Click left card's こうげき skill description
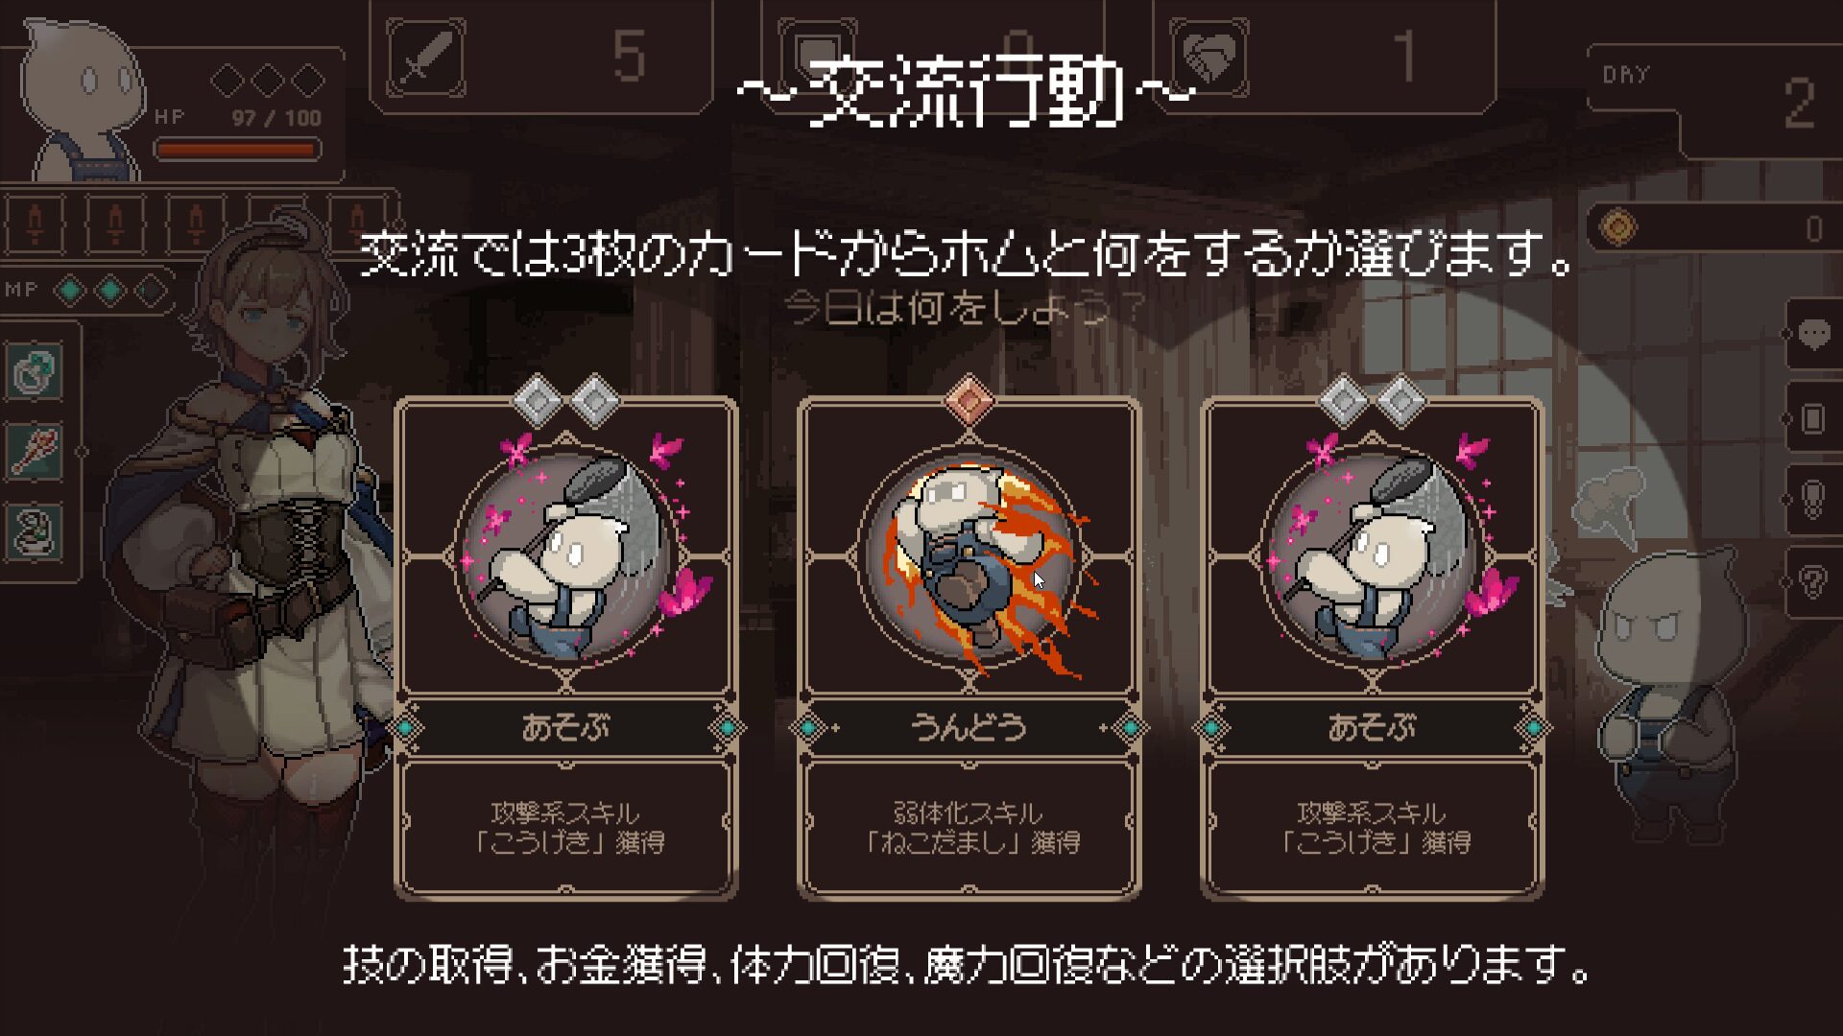Screen dimensions: 1843x1036 [566, 828]
